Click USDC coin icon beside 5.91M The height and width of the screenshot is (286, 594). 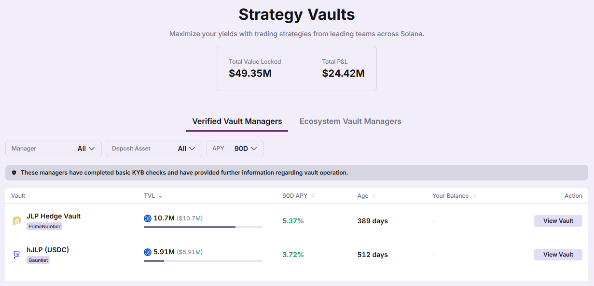pos(148,252)
